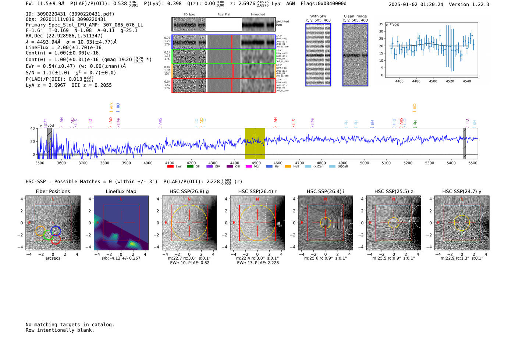Click the s/b: -4.12 +/- 0.267 label
Image resolution: width=515 pixels, height=350 pixels.
tap(121, 258)
